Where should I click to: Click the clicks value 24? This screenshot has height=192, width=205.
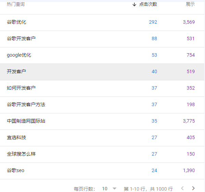click(x=154, y=170)
